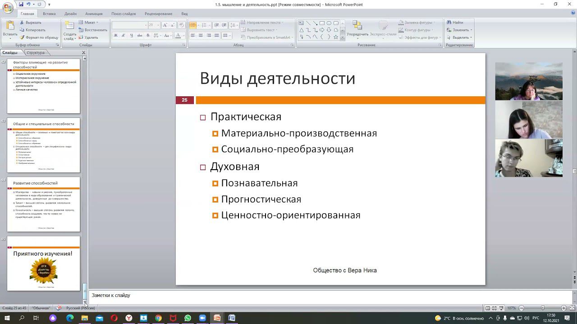Viewport: 577px width, 324px height.
Task: Click Find (Найти) button
Action: [x=455, y=22]
